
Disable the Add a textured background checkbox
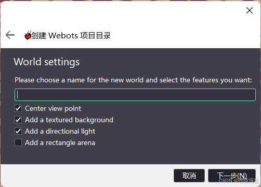pos(18,120)
